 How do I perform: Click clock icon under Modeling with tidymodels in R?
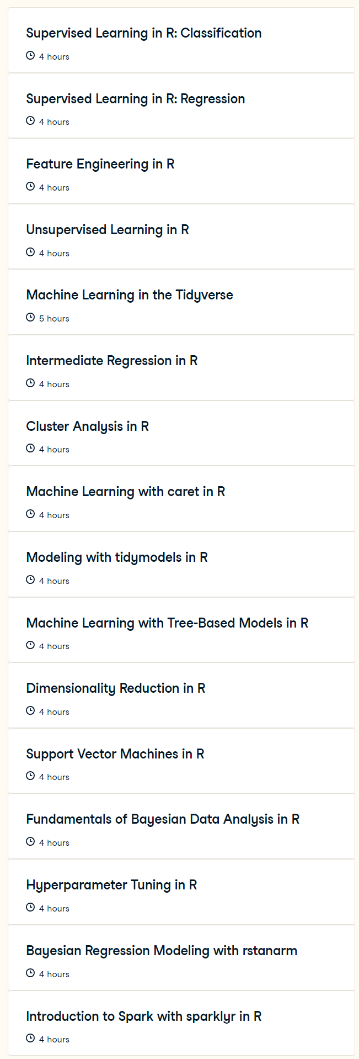click(30, 580)
